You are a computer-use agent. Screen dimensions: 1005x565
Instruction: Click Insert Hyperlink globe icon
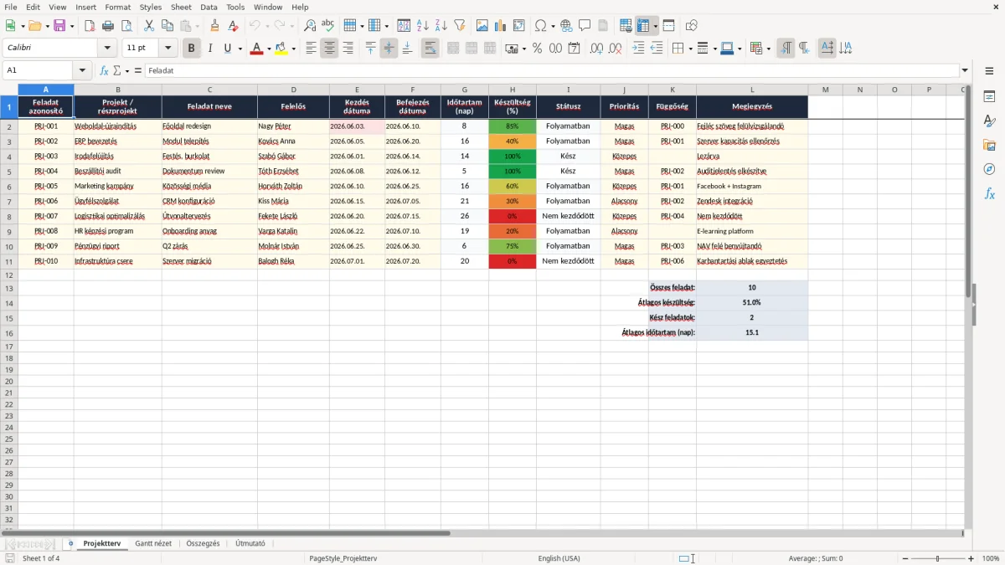pyautogui.click(x=566, y=26)
